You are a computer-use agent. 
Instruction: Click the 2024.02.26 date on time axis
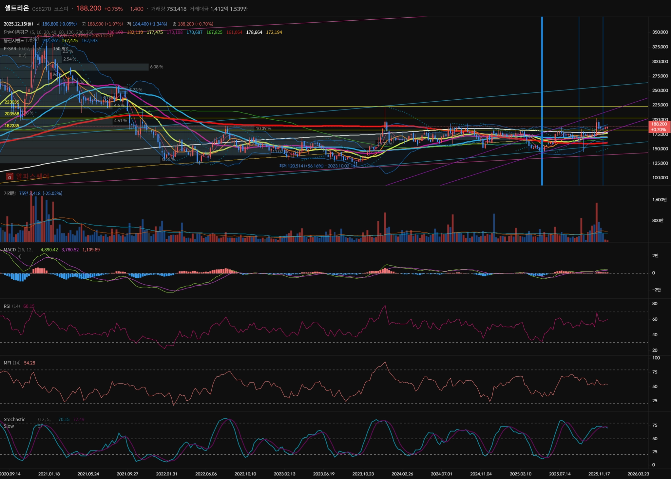click(x=402, y=474)
